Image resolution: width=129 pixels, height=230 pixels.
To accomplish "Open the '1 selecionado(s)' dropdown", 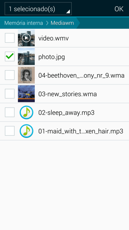I will [x=38, y=9].
